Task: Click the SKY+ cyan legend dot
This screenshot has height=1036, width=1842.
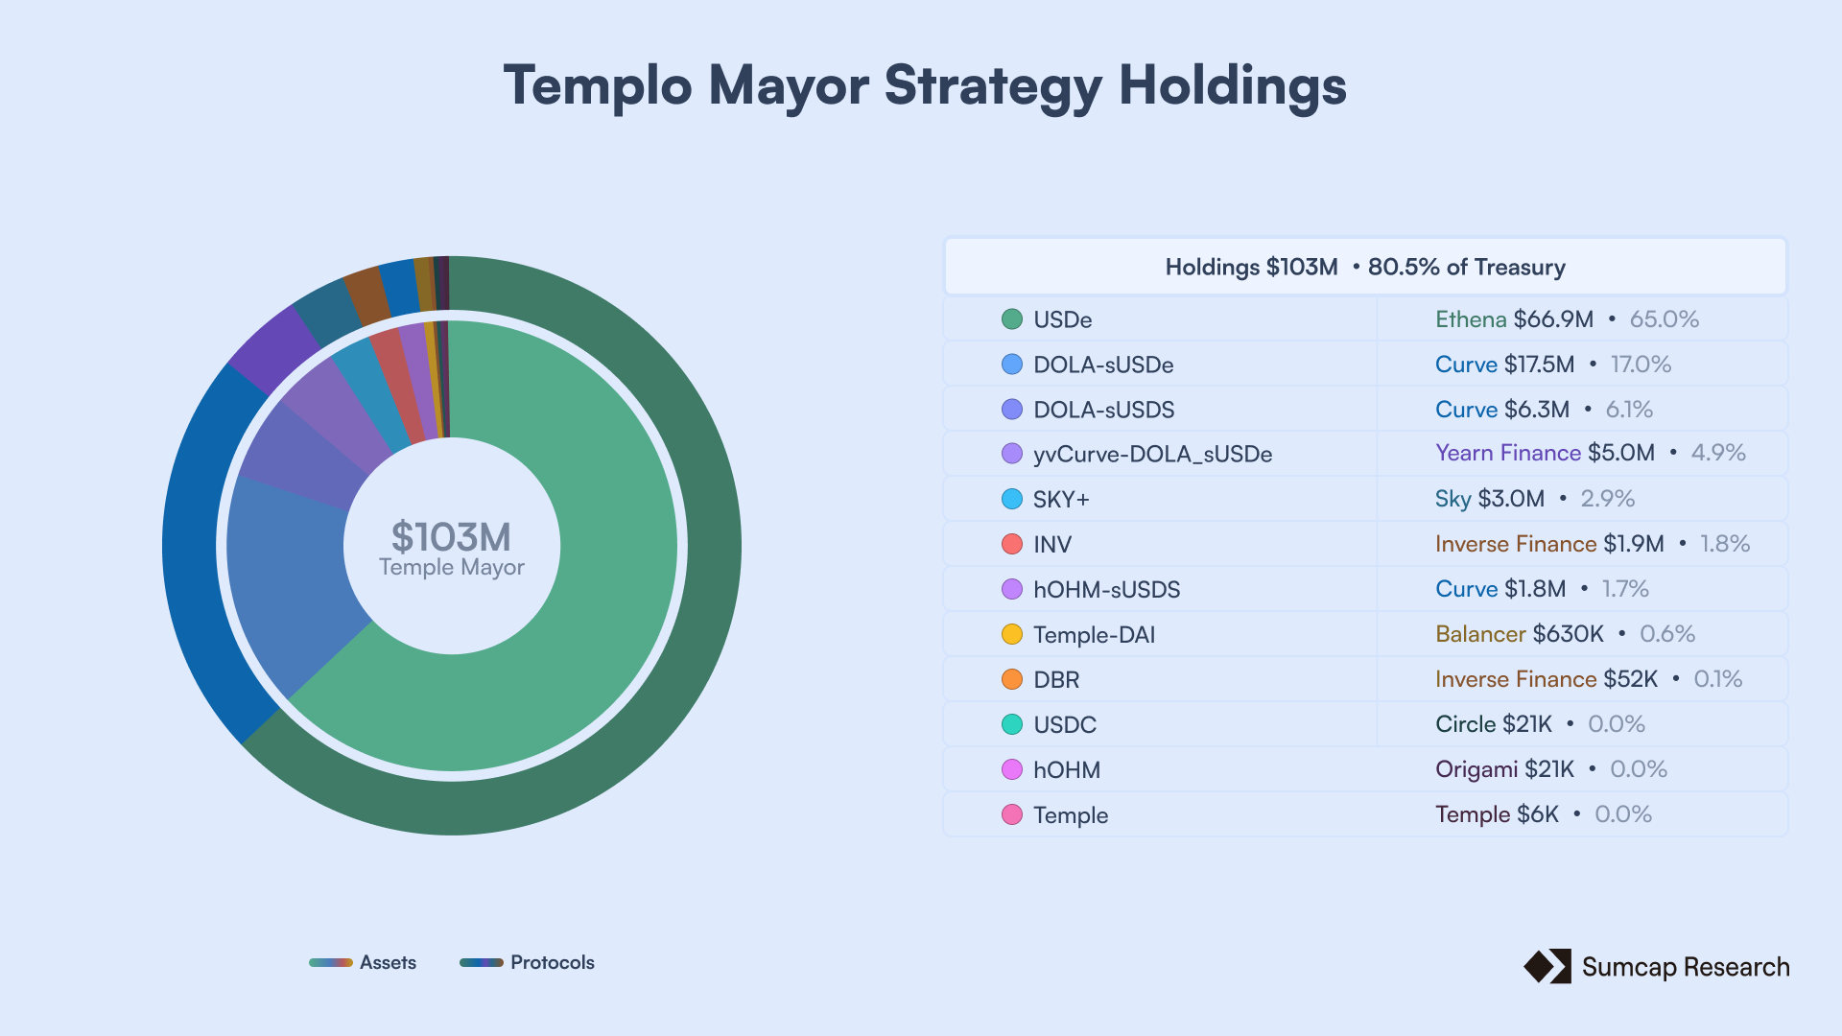Action: [1011, 499]
